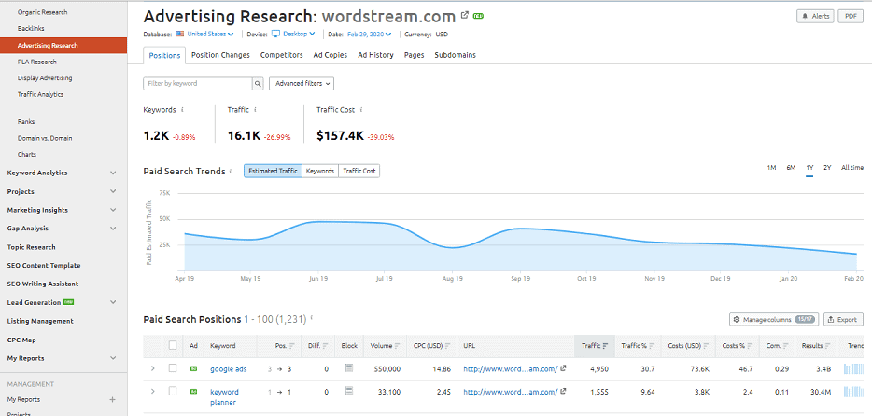Click inside the Filter by keyword field
Viewport: 872px width, 416px height.
point(198,84)
